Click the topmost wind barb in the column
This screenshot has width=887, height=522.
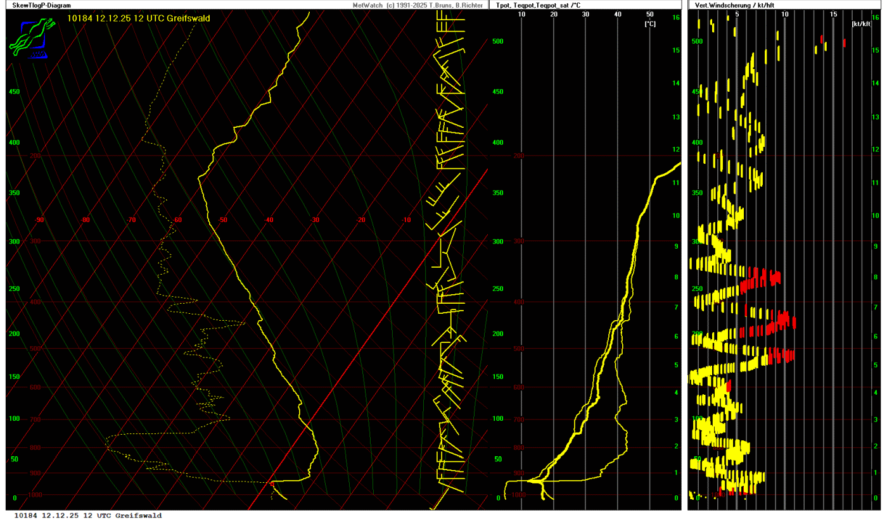450,18
